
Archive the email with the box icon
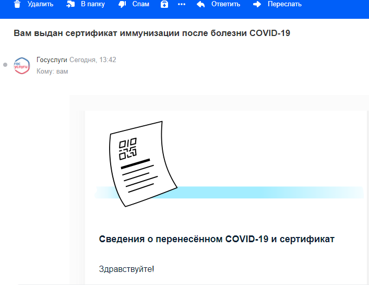164,4
